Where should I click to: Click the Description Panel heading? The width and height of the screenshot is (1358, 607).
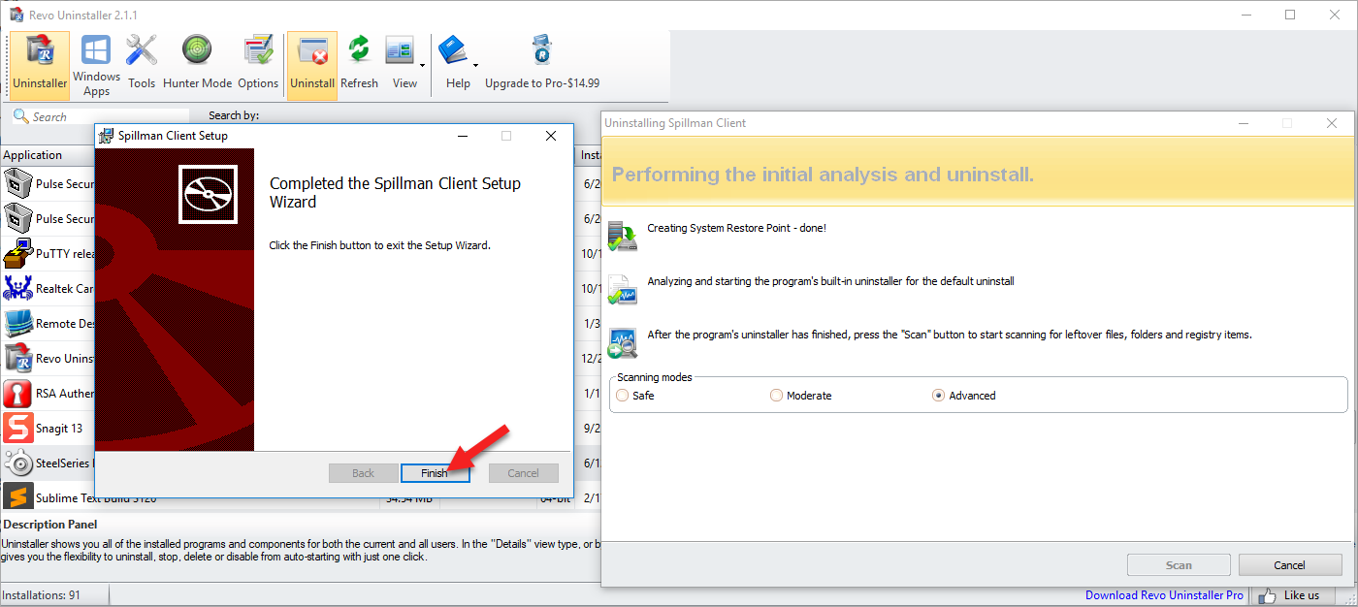pos(50,525)
